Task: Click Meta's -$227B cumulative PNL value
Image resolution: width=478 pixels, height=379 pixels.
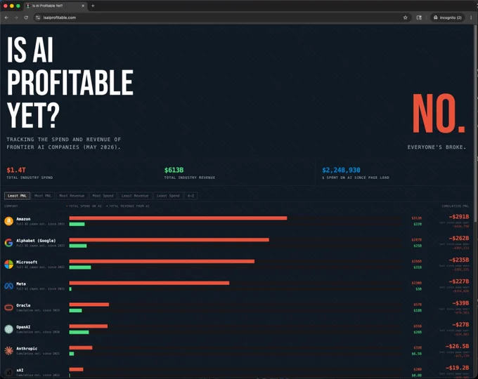Action: 459,281
